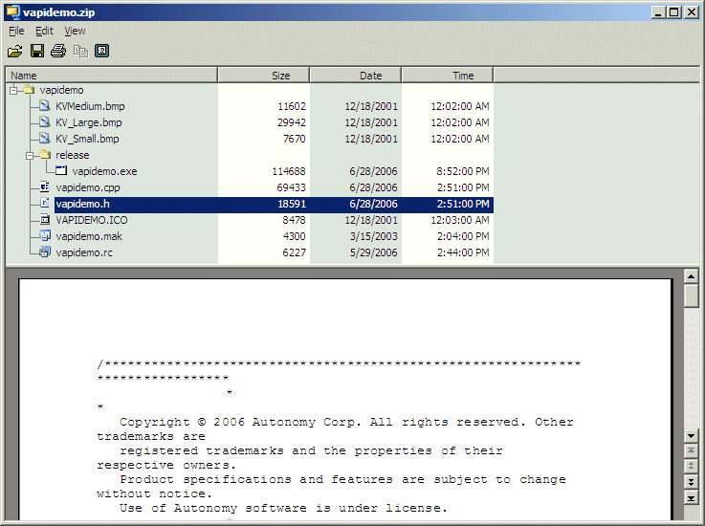The height and width of the screenshot is (526, 705).
Task: Click the Print toolbar icon
Action: click(58, 51)
